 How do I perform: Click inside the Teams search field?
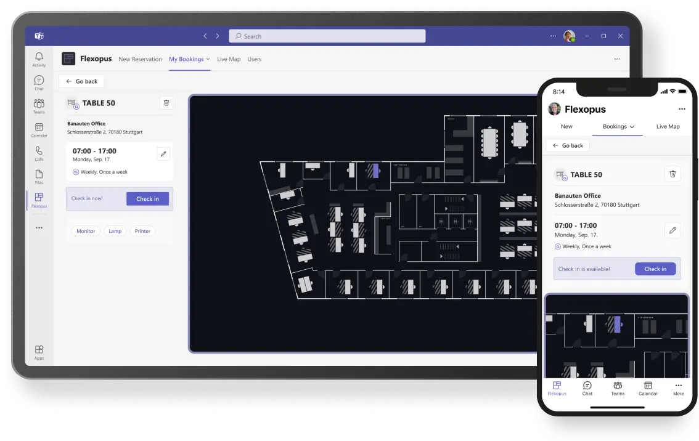(x=327, y=36)
